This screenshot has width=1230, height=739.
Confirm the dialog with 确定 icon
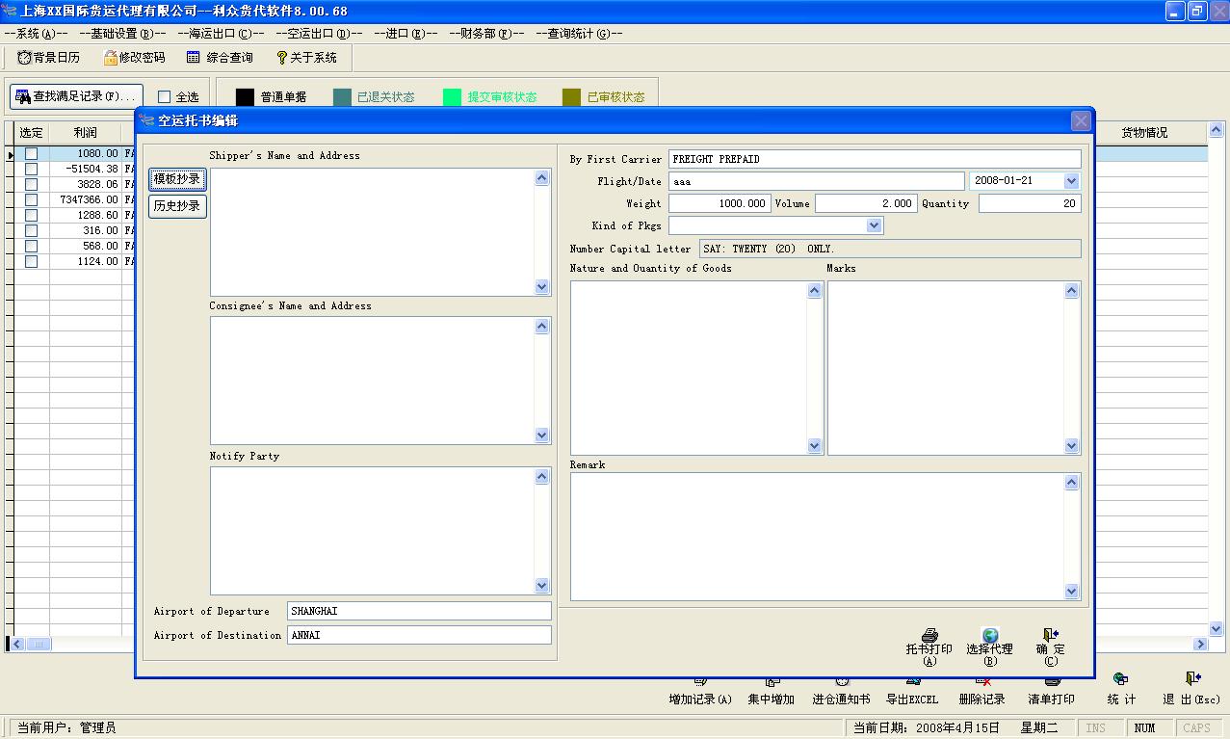coord(1051,635)
